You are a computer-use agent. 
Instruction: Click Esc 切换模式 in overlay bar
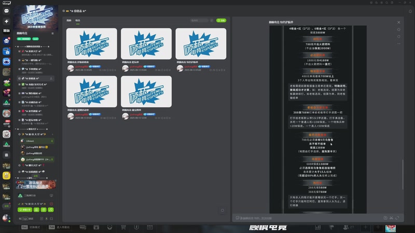point(31,227)
